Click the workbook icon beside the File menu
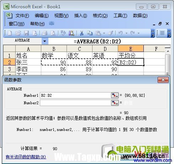Image resolution: width=174 pixels, height=164 pixels. (x=9, y=16)
